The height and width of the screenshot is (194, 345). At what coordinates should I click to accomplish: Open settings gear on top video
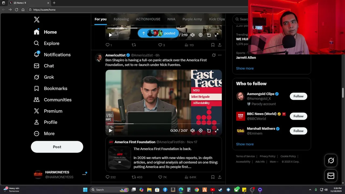click(201, 35)
